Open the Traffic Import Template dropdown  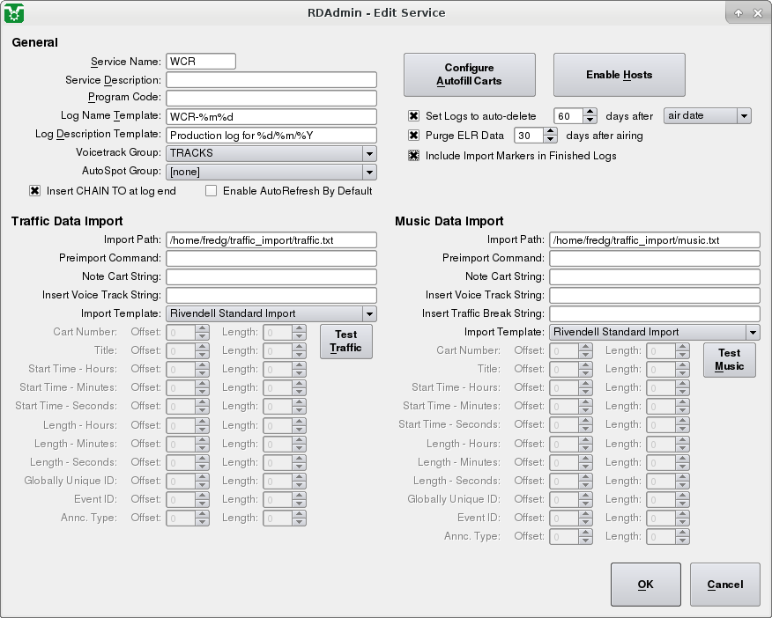pyautogui.click(x=369, y=313)
